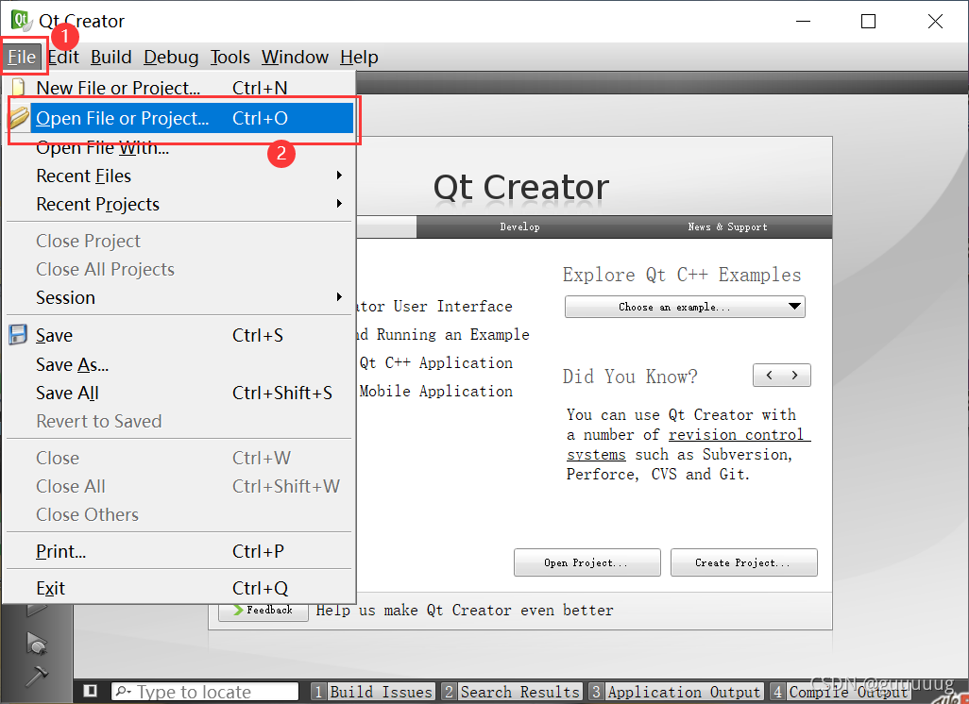Click the blank page icon beside New File or Project
Image resolution: width=969 pixels, height=704 pixels.
pyautogui.click(x=19, y=87)
